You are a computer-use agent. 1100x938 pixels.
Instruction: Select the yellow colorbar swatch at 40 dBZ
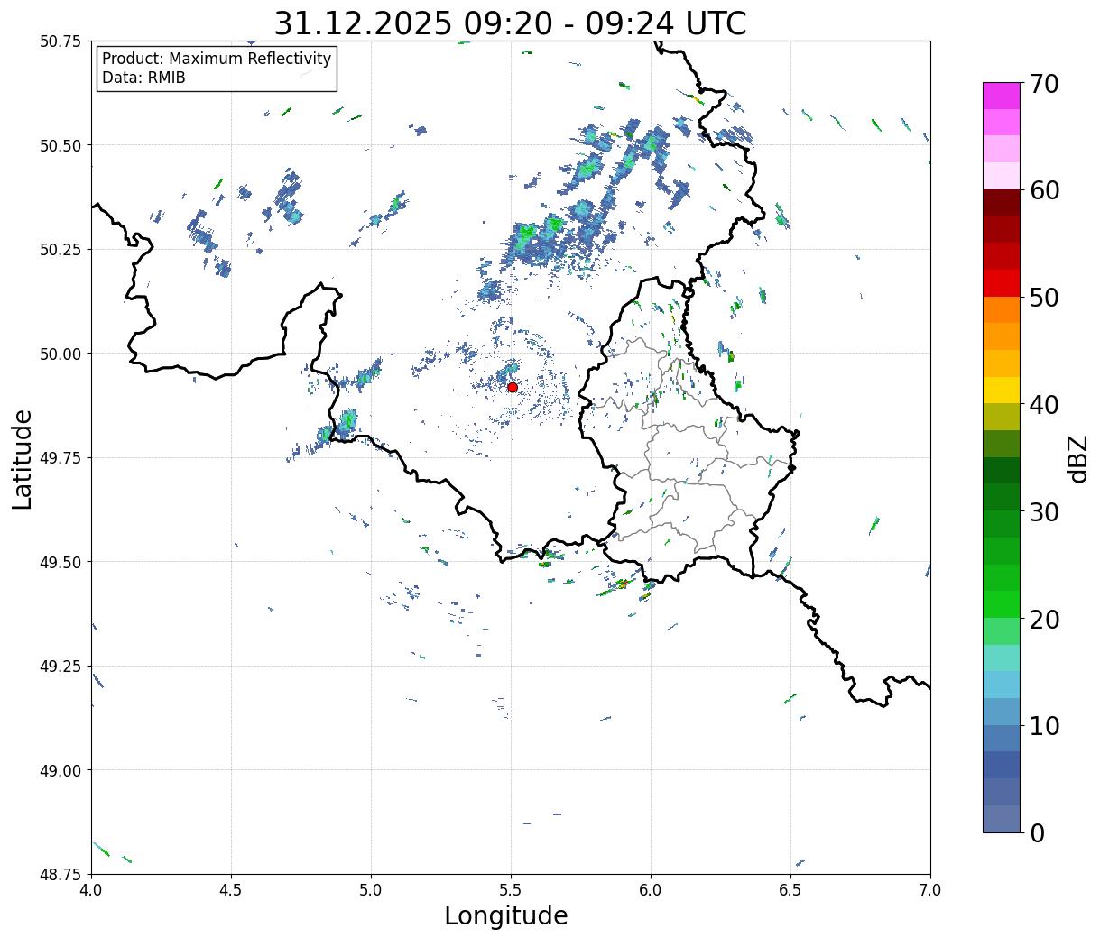pyautogui.click(x=1001, y=390)
